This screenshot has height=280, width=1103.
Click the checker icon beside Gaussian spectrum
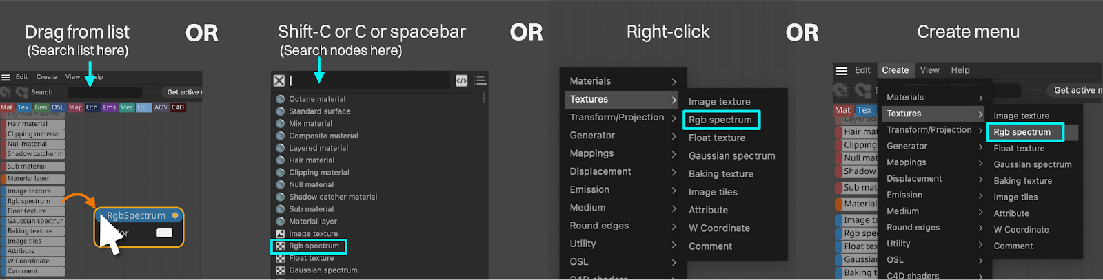coord(281,270)
